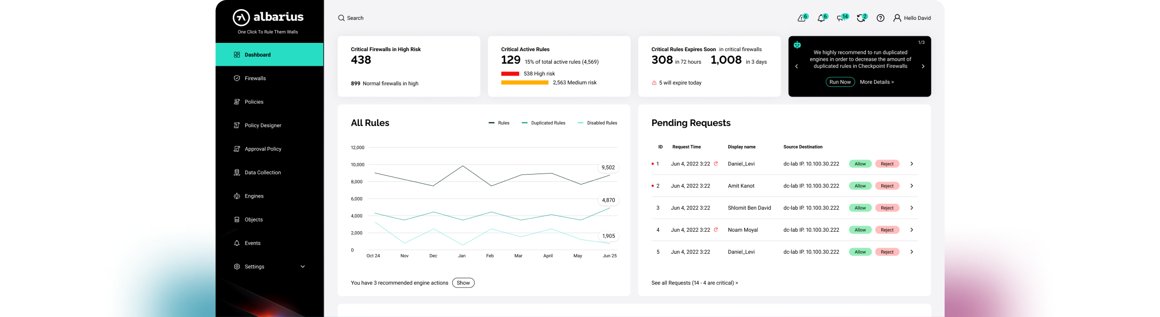1160x317 pixels.
Task: Open the notifications bell icon
Action: 821,18
